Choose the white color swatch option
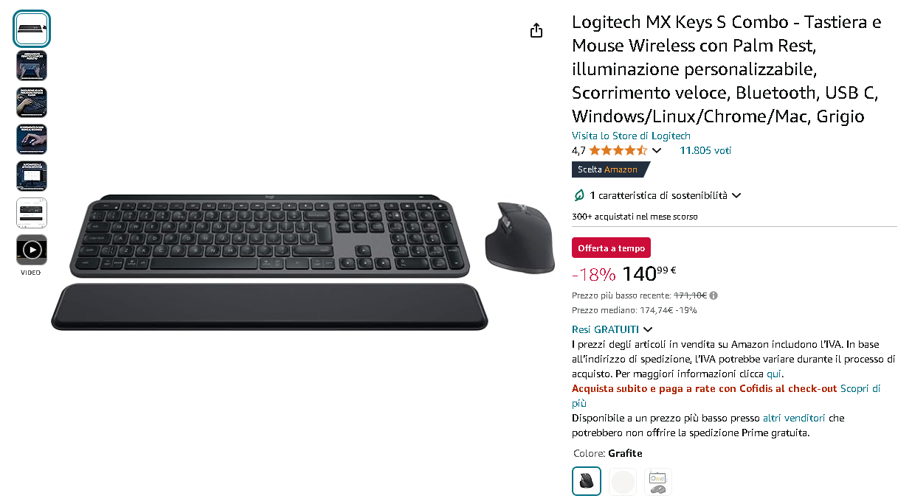Screen dimensions: 912x504 coord(623,481)
